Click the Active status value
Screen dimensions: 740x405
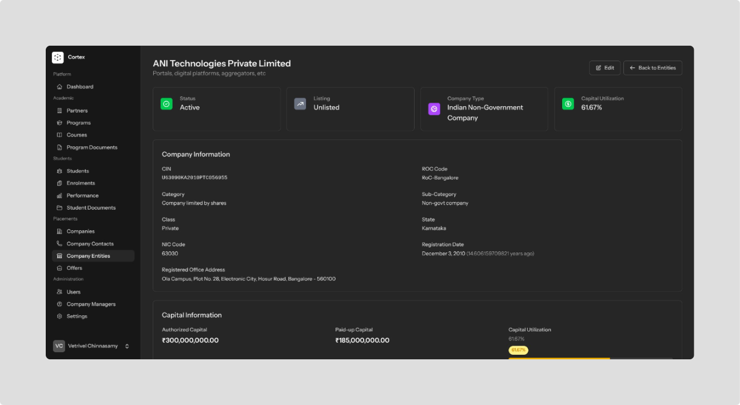tap(190, 107)
